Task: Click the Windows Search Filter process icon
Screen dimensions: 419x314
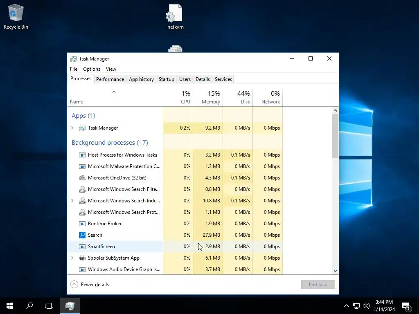Action: 82,189
